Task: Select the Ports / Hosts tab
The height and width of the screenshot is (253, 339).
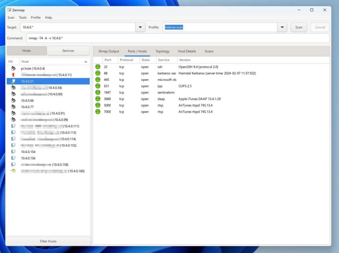Action: pyautogui.click(x=137, y=51)
